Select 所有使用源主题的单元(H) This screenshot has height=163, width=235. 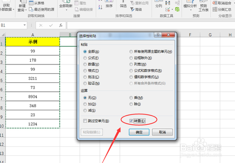coord(151,52)
